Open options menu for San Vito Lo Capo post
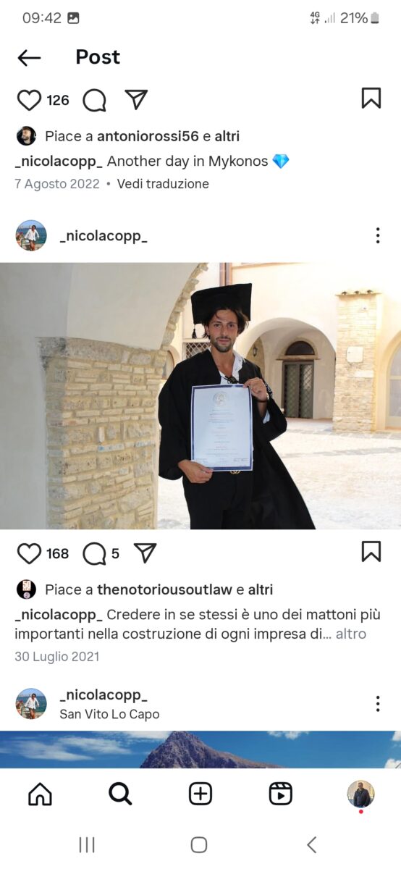 (378, 704)
